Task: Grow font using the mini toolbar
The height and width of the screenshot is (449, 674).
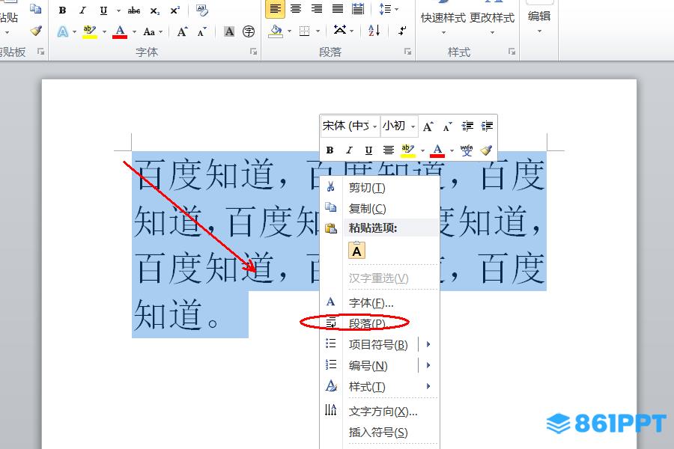Action: (x=428, y=126)
